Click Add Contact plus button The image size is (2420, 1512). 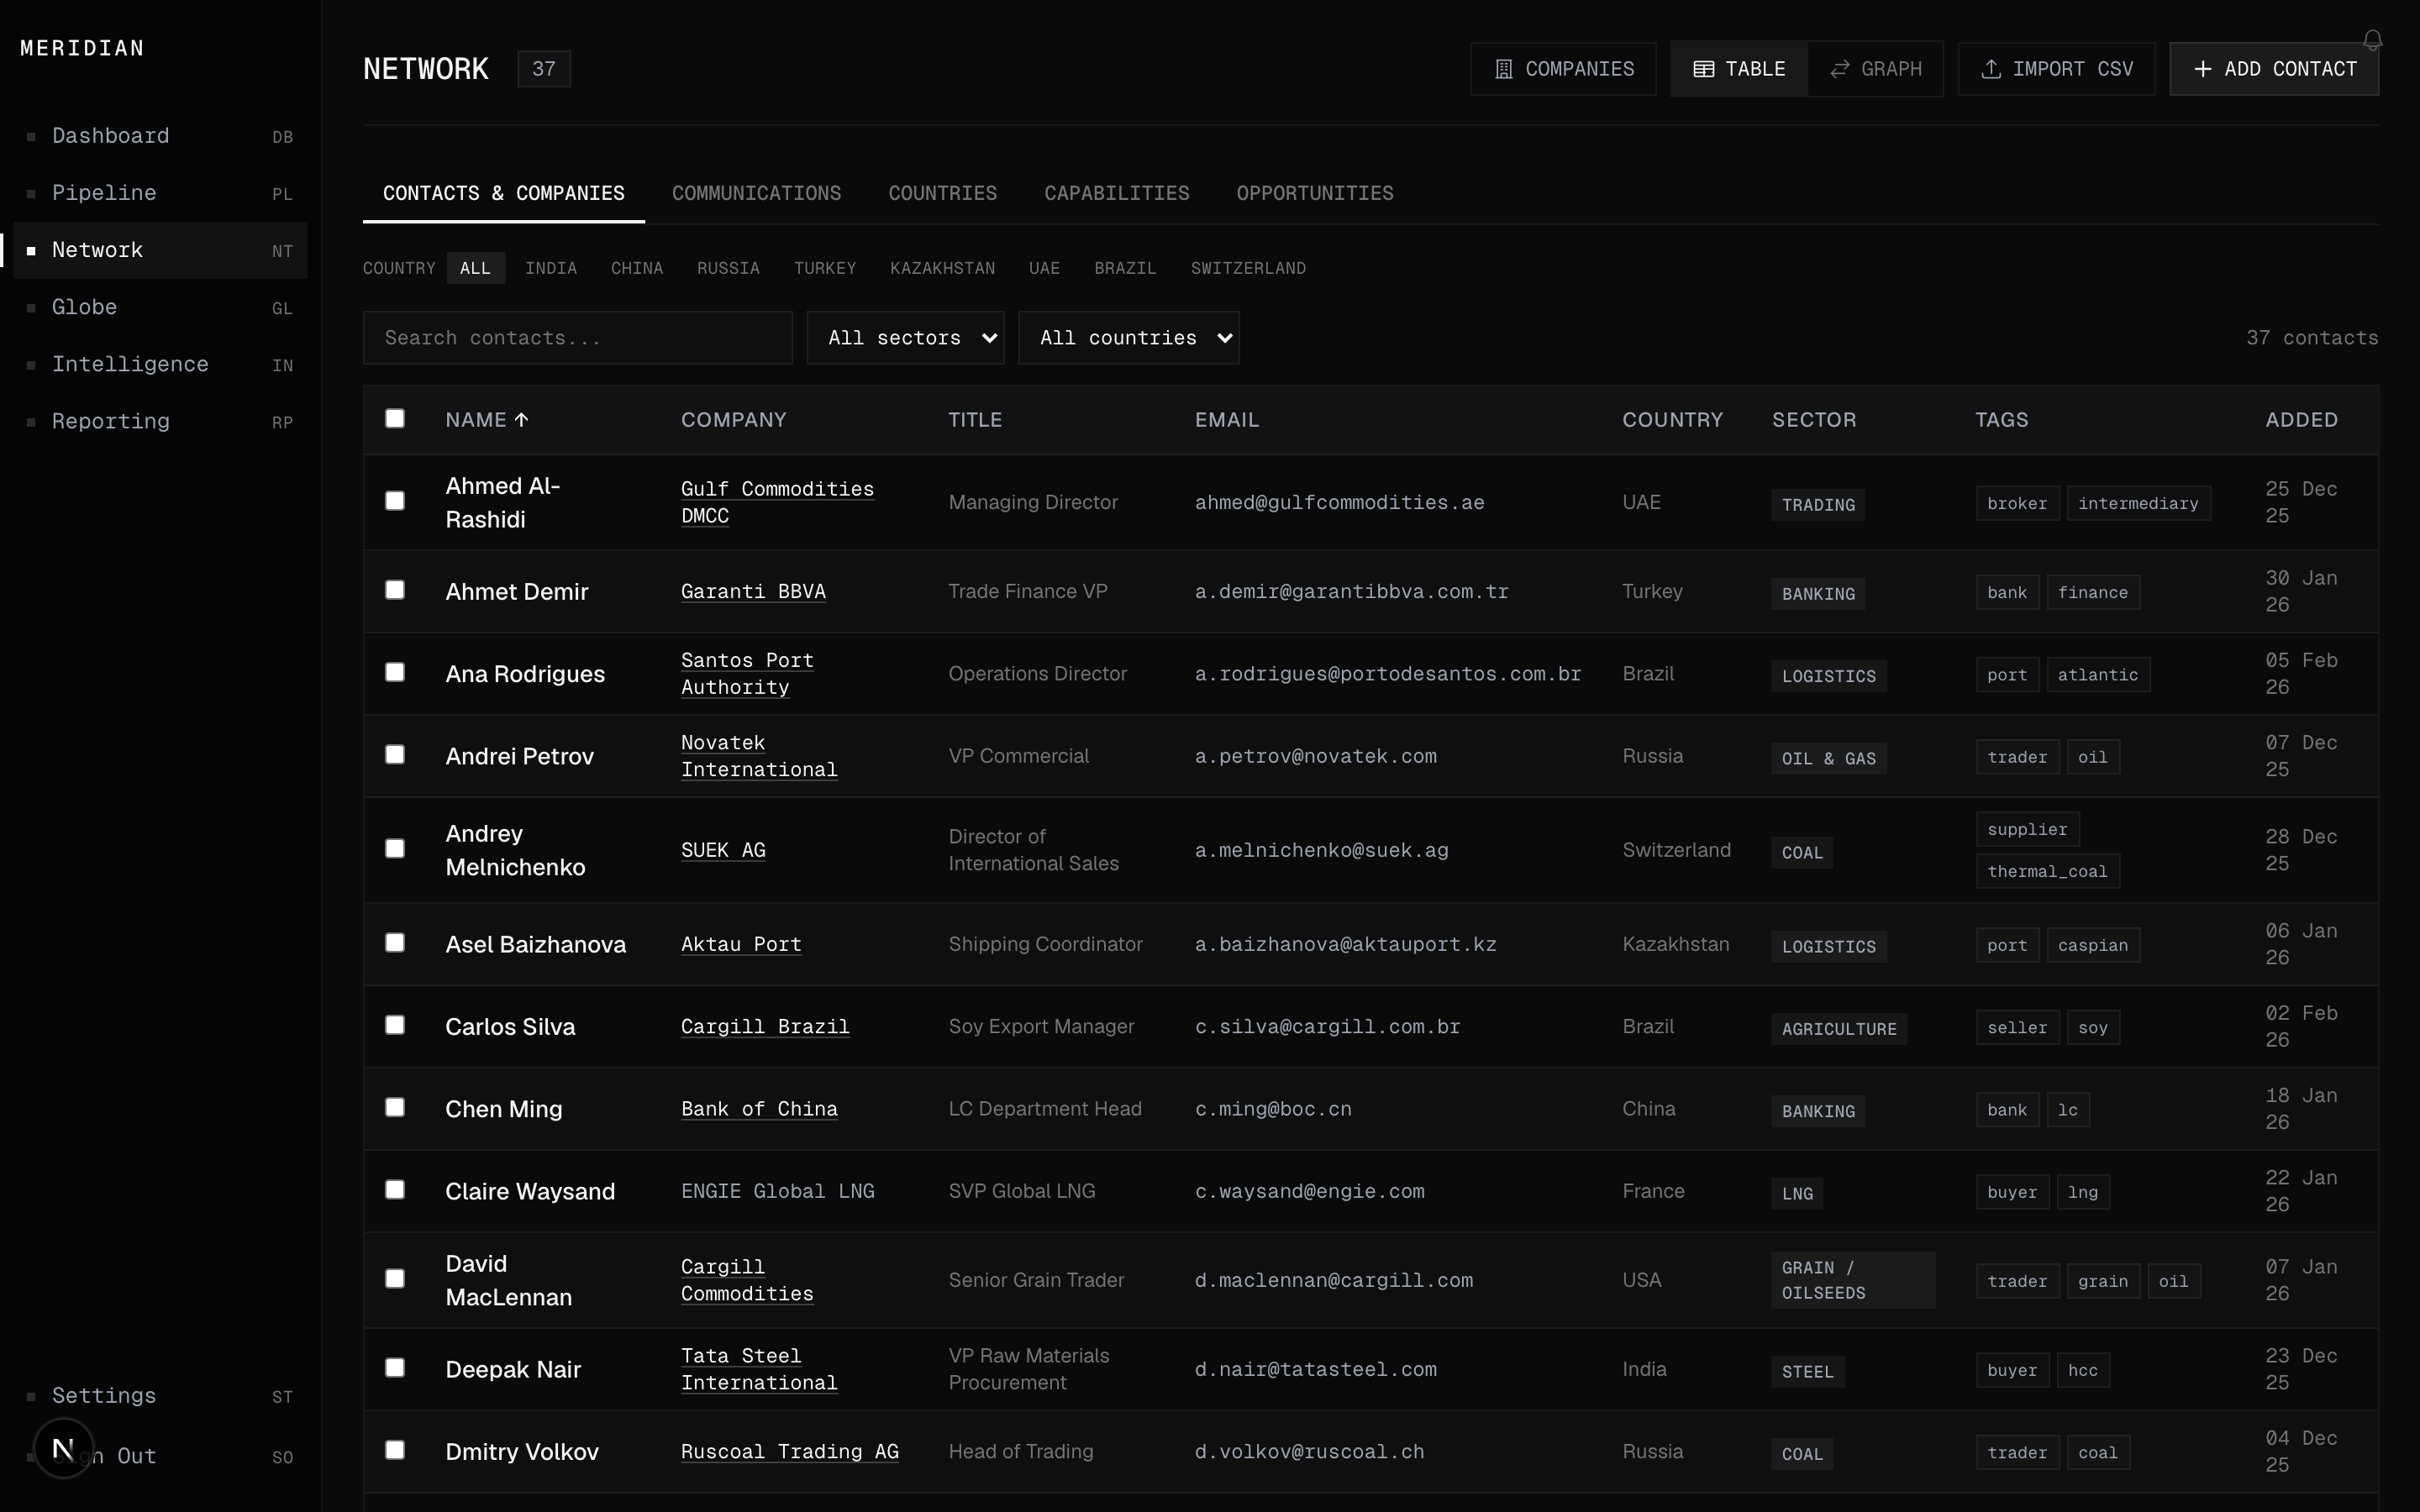coord(2273,69)
